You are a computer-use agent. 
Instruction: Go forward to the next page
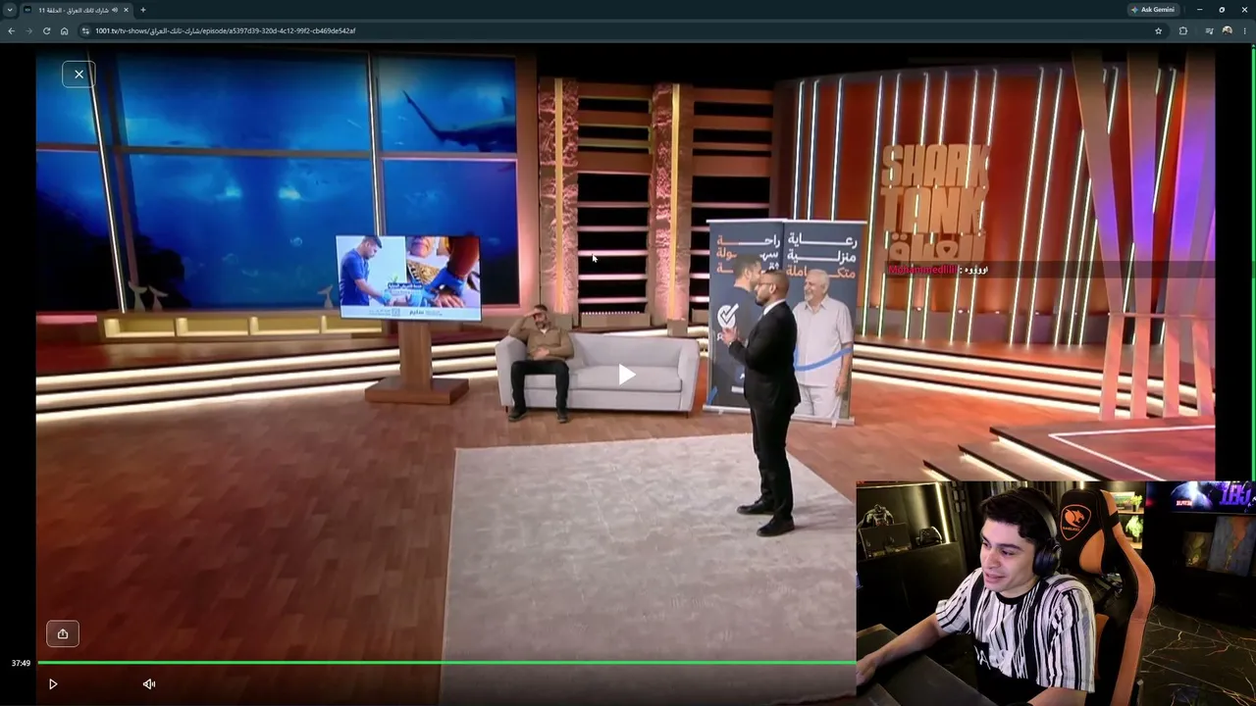point(28,30)
